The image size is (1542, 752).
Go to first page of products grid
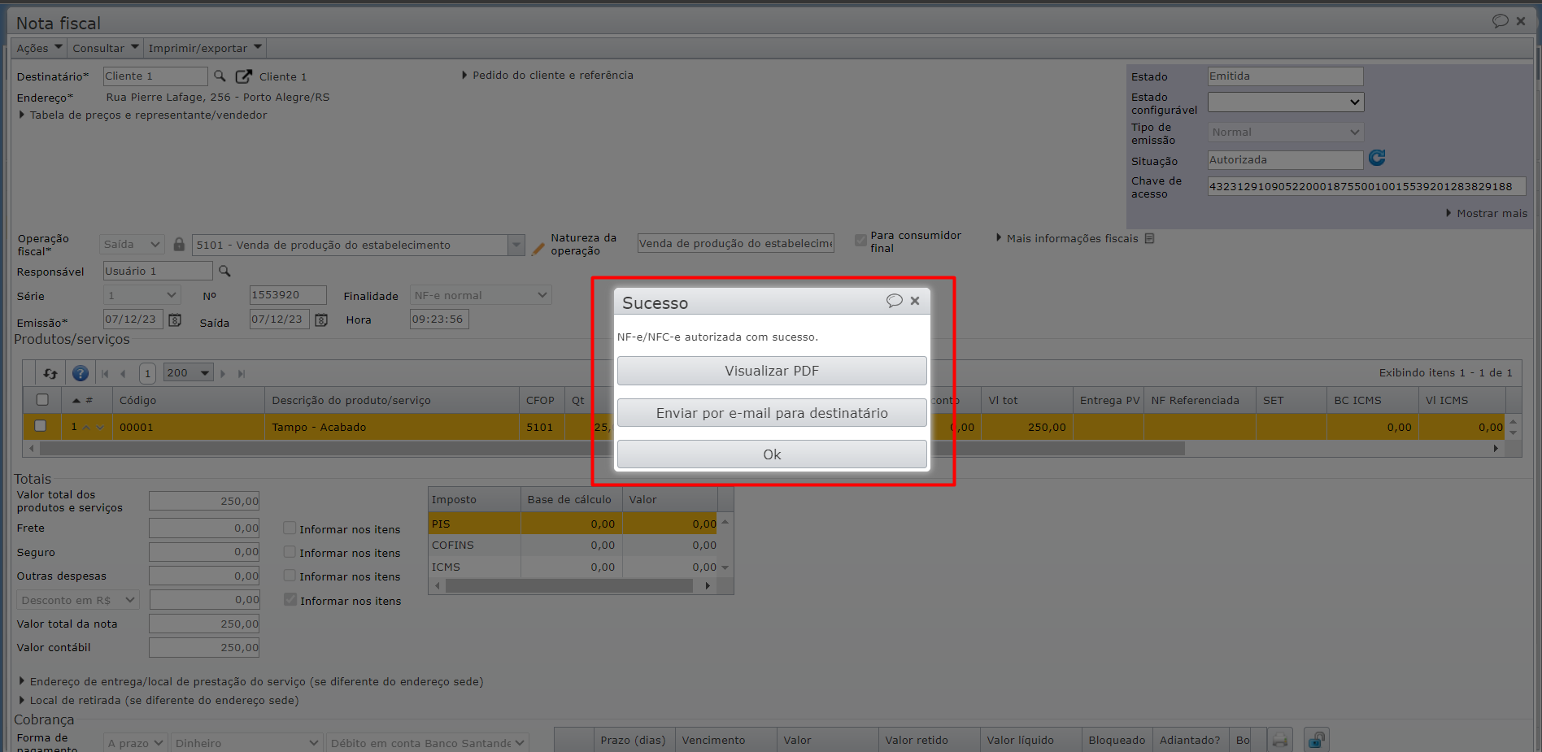tap(105, 373)
